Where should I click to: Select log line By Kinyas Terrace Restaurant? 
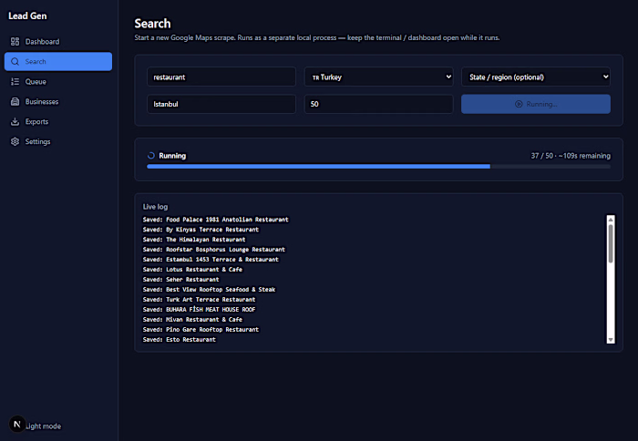(201, 230)
